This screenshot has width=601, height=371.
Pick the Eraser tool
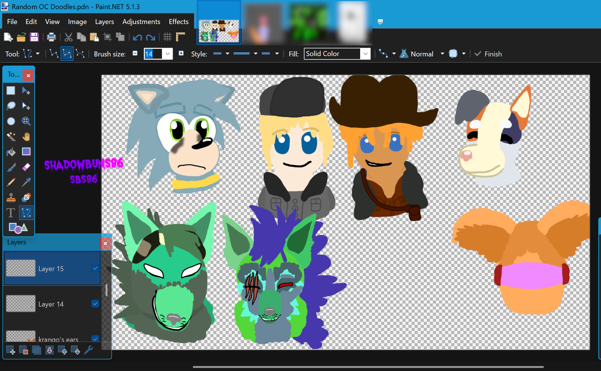pos(26,167)
